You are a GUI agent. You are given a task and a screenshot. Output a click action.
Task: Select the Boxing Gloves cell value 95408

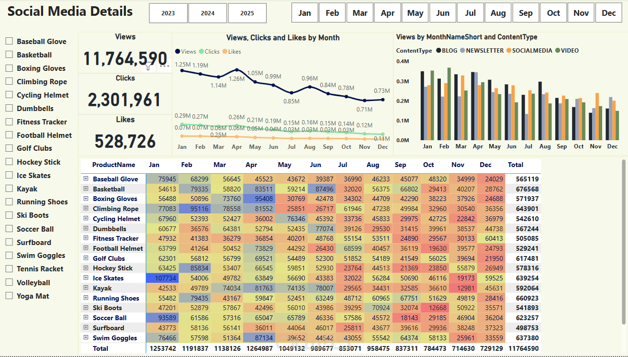[259, 199]
